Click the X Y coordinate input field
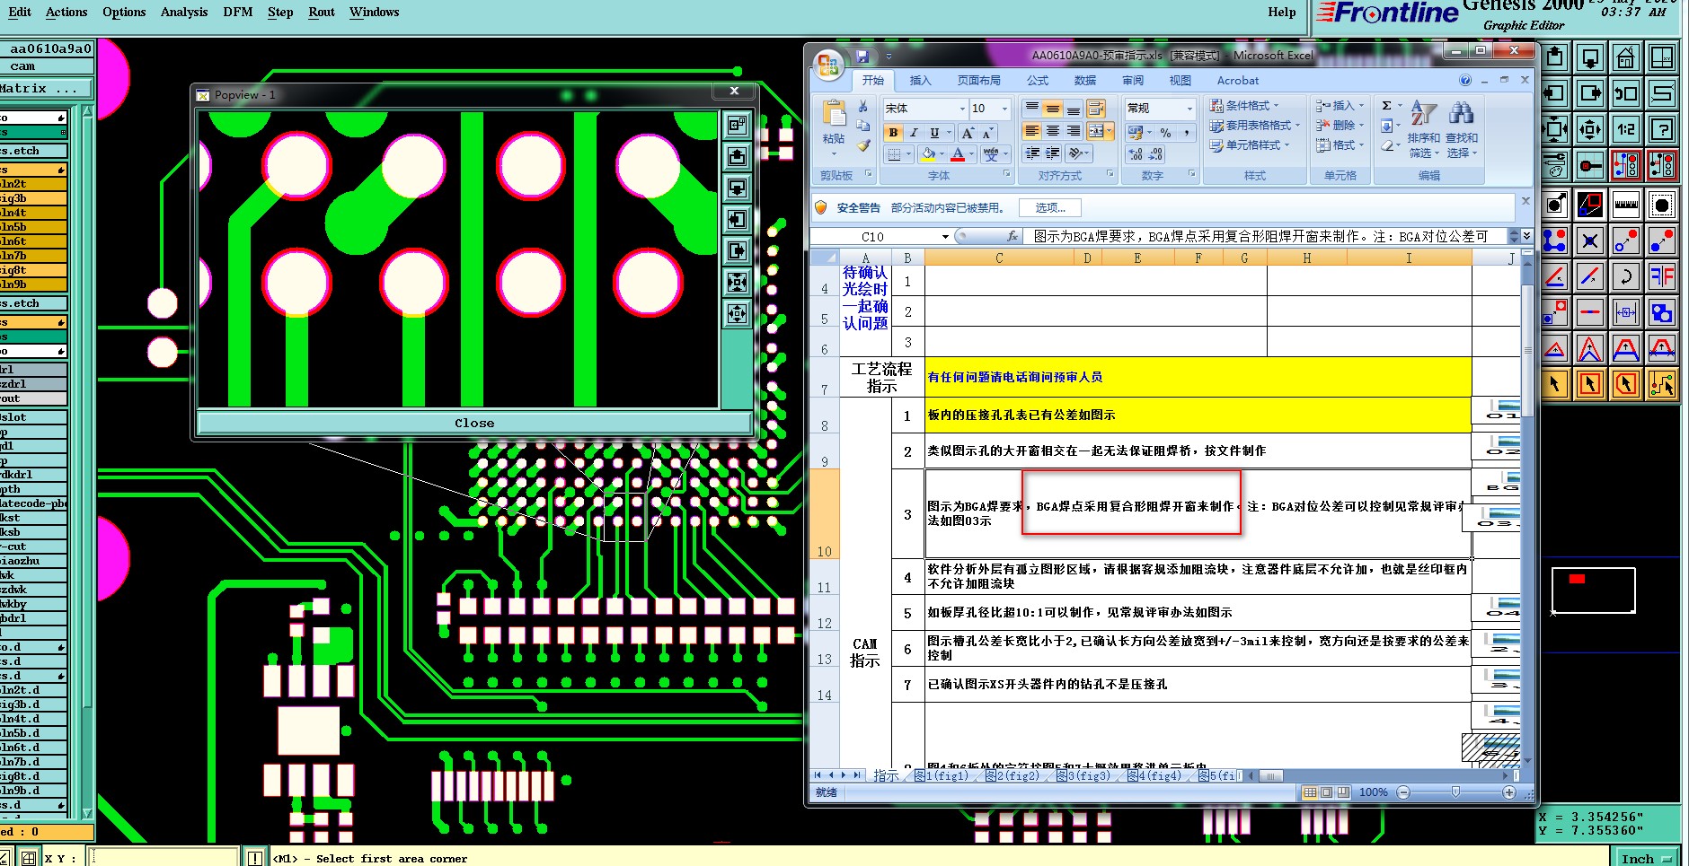 pyautogui.click(x=164, y=858)
